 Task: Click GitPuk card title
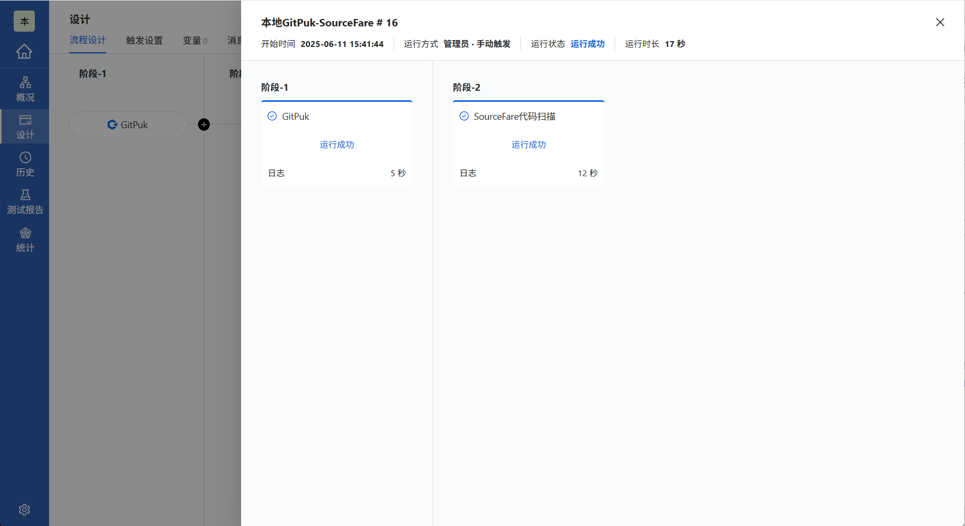(295, 116)
